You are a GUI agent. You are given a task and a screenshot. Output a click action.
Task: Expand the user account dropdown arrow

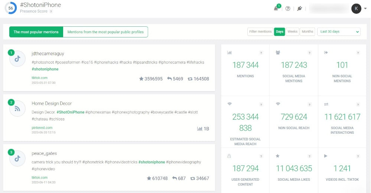click(365, 9)
